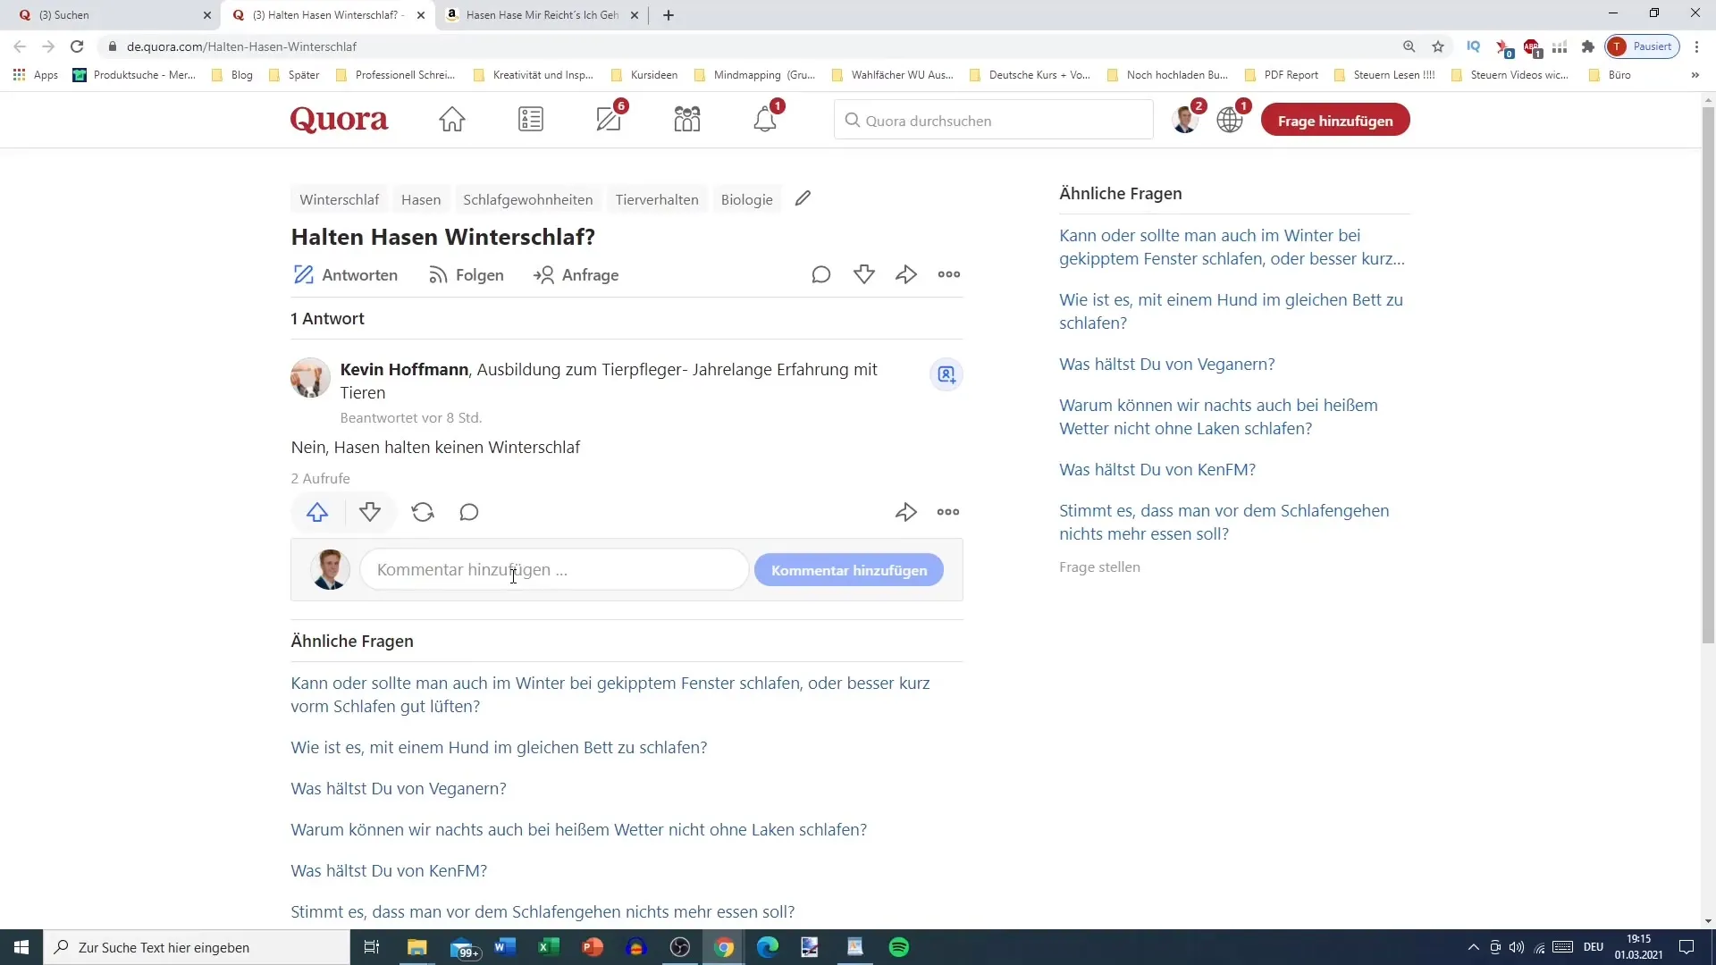
Task: Click the Folgen button
Action: tap(467, 275)
